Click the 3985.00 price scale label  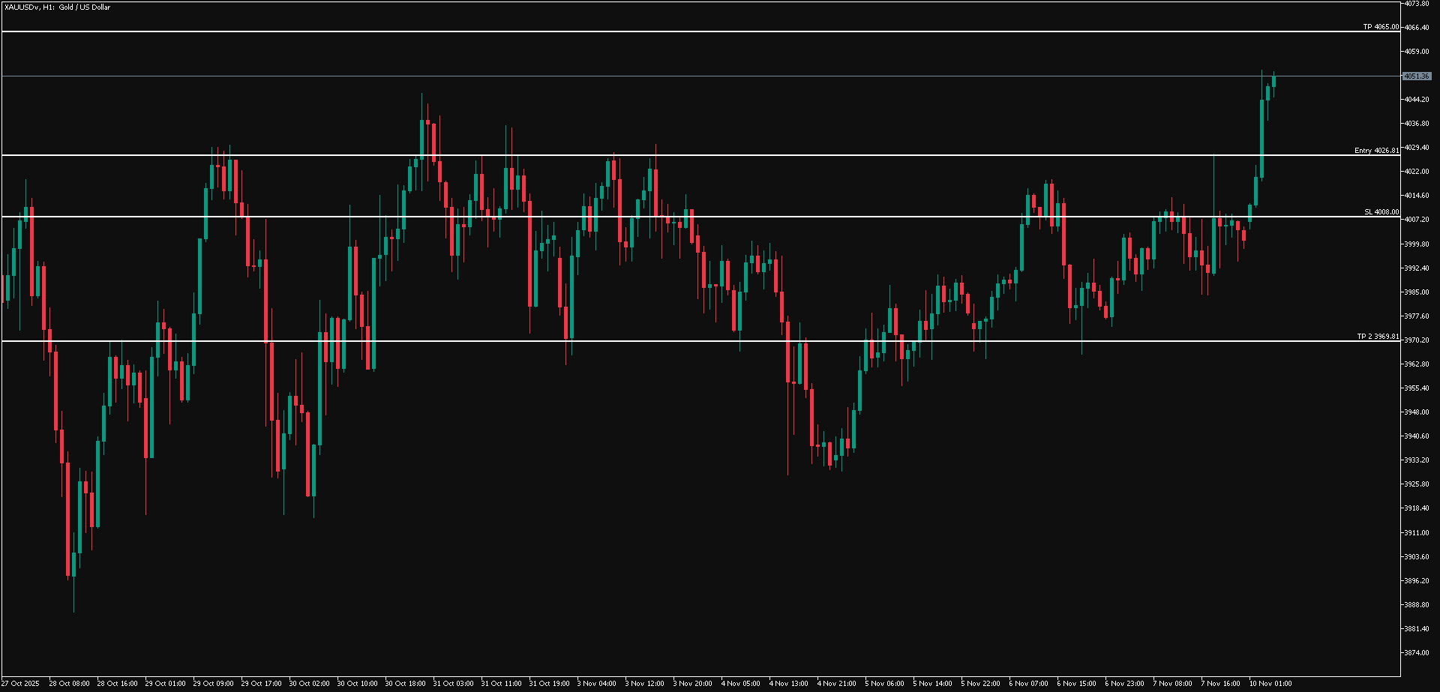1416,292
